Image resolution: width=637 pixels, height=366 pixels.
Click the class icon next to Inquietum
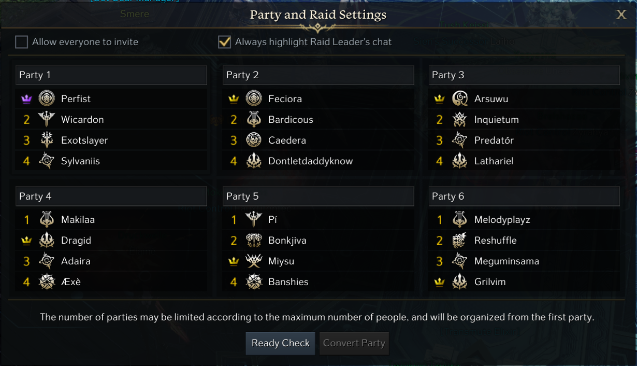pyautogui.click(x=460, y=120)
